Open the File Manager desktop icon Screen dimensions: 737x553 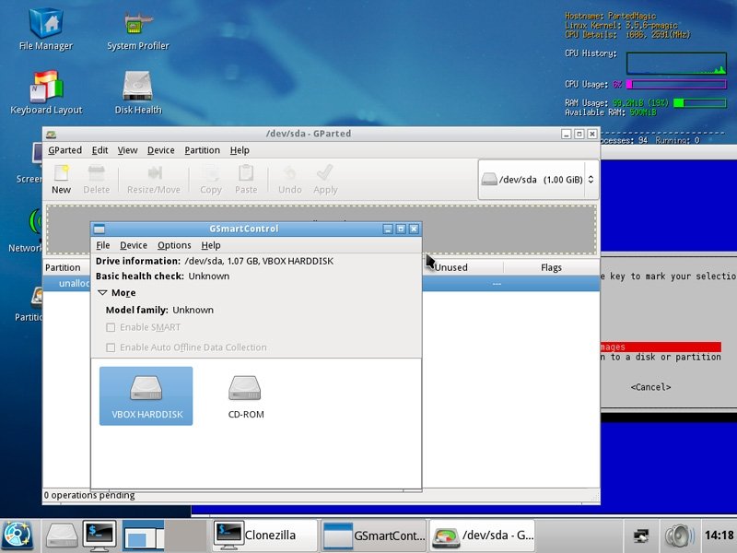45,29
